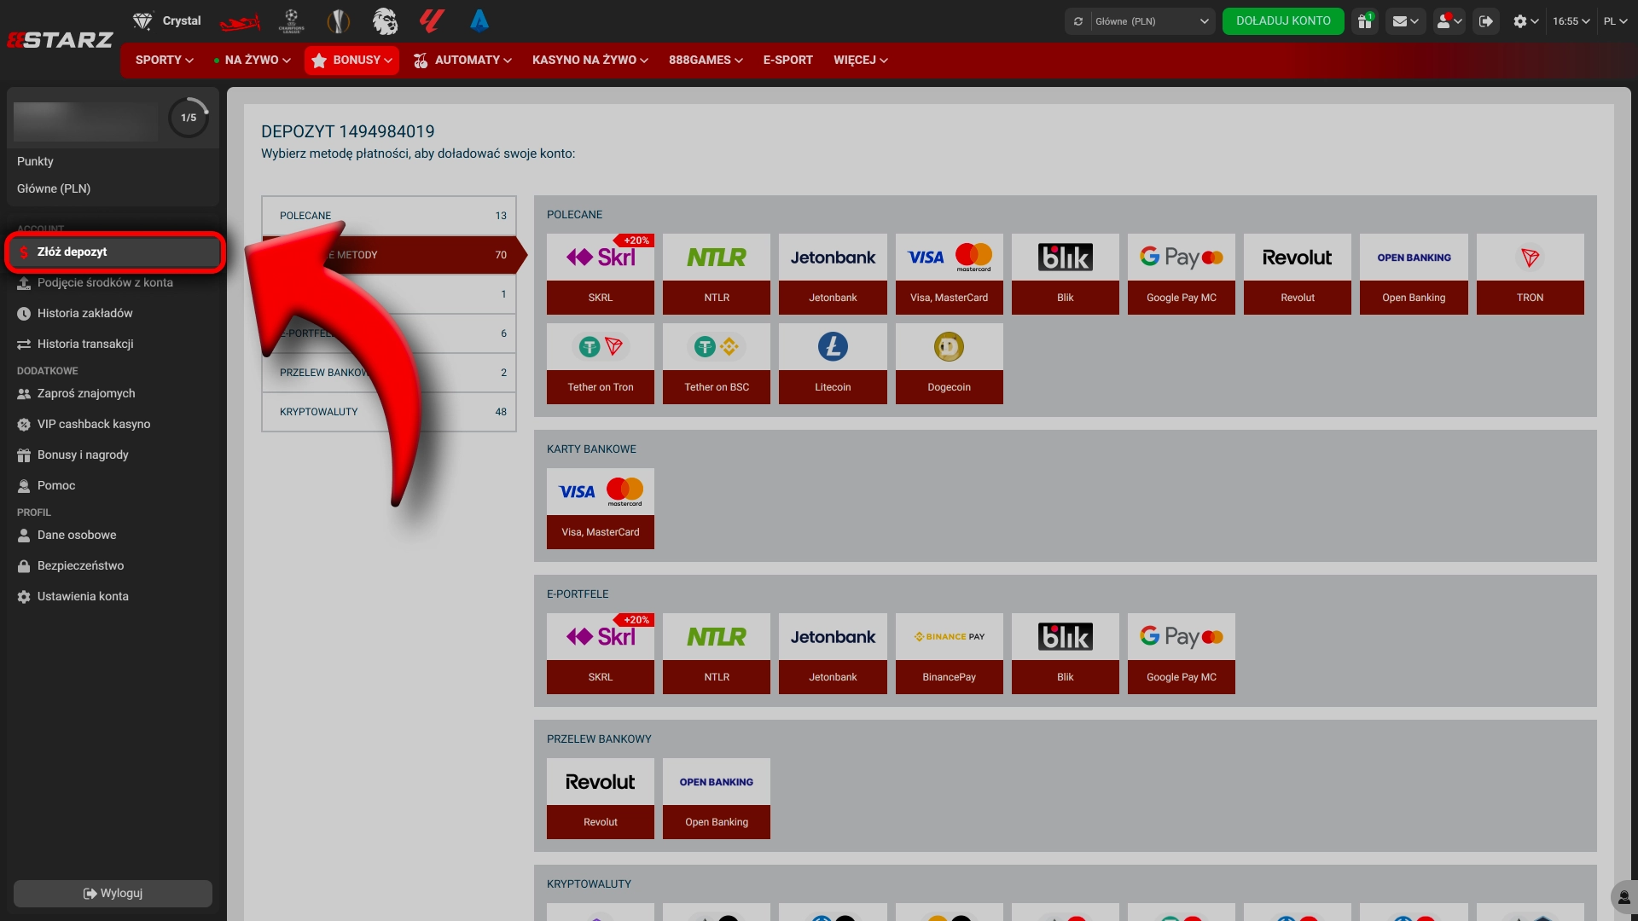Open the E-SPORT menu item
This screenshot has height=921, width=1638.
[787, 60]
